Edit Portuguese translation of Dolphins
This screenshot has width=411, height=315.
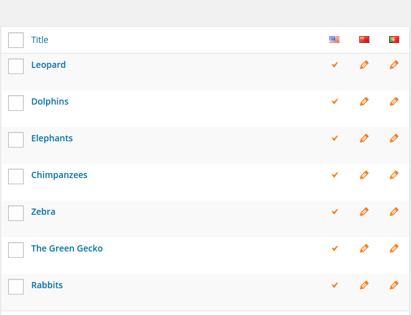pos(394,101)
